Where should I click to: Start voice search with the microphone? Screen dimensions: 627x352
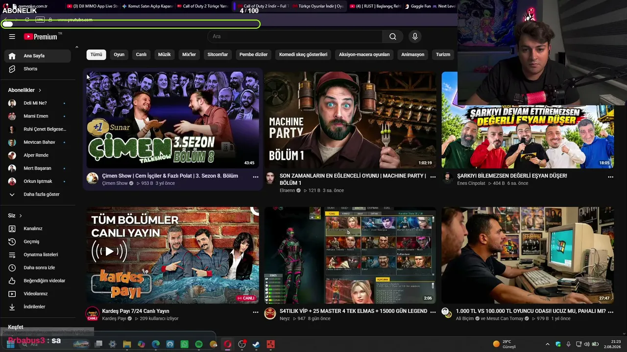(x=415, y=37)
